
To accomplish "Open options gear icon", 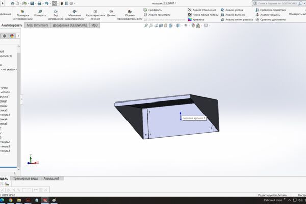I will coord(71,3).
